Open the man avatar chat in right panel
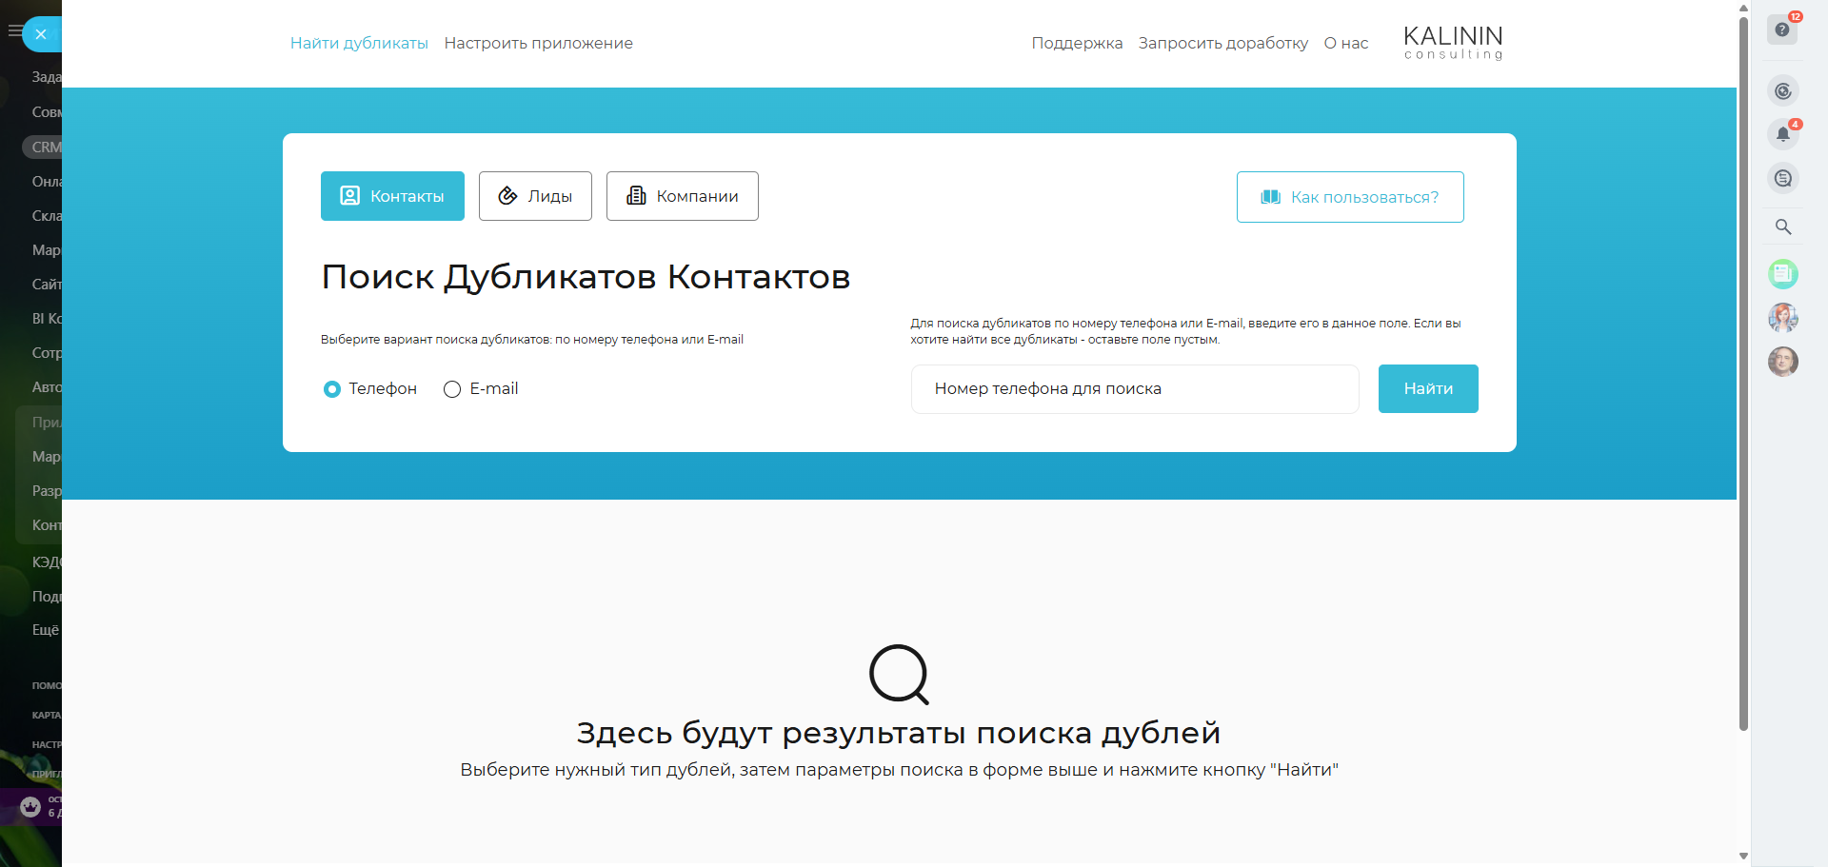The width and height of the screenshot is (1828, 867). click(1783, 362)
